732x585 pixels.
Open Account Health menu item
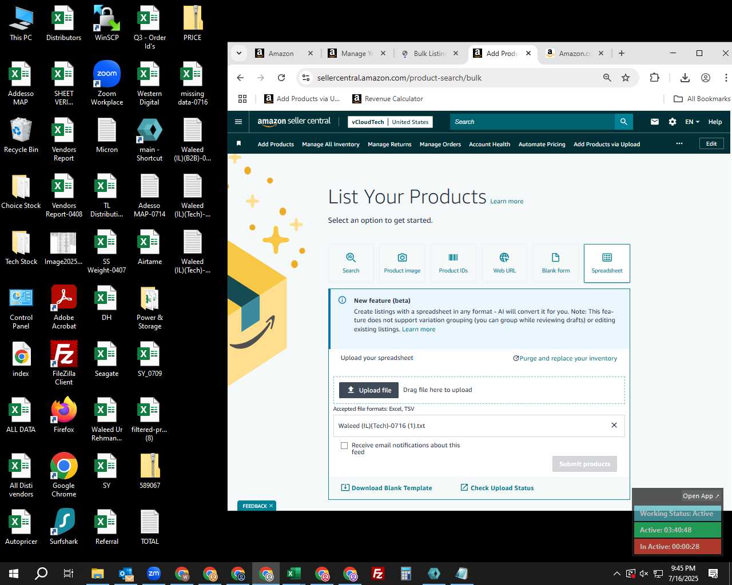click(x=490, y=144)
